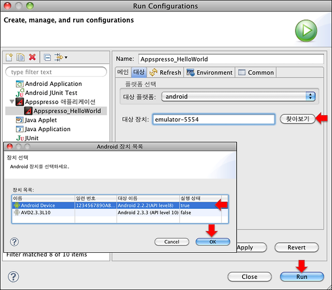332x290 pixels.
Task: Click the Java Applet icon
Action: tap(19, 120)
